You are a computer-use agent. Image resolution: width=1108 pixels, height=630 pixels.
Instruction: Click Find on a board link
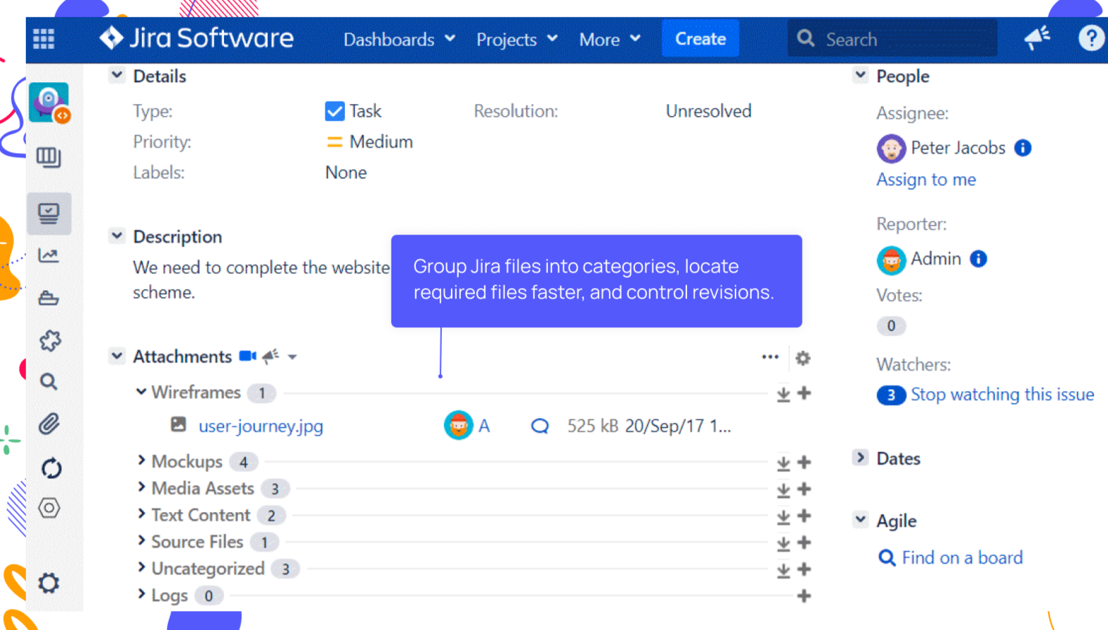[x=962, y=558]
